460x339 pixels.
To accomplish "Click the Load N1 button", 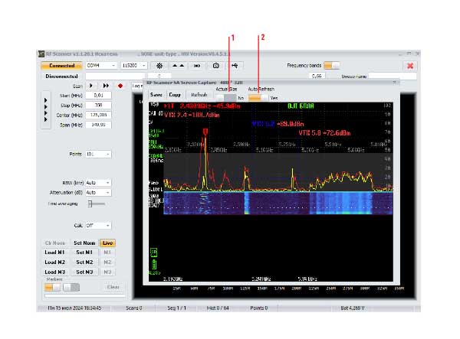I will 54,253.
